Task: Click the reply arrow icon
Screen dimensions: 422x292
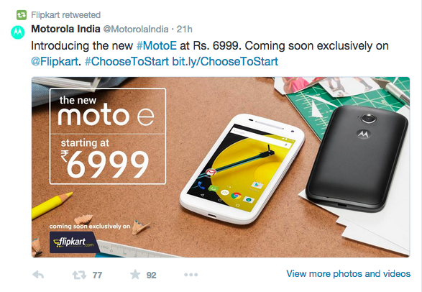Action: tap(38, 275)
